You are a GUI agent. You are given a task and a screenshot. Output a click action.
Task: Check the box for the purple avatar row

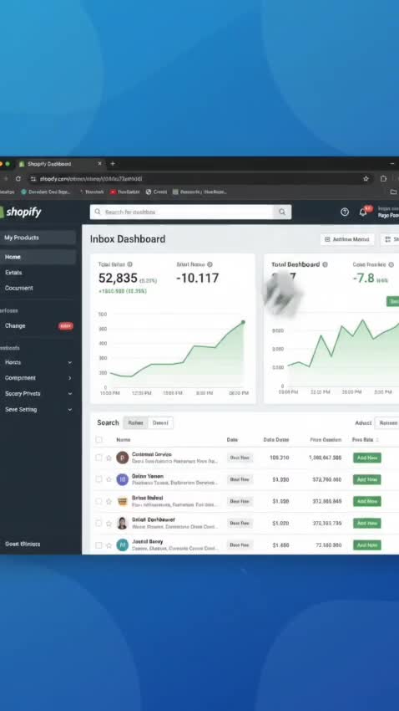point(98,478)
